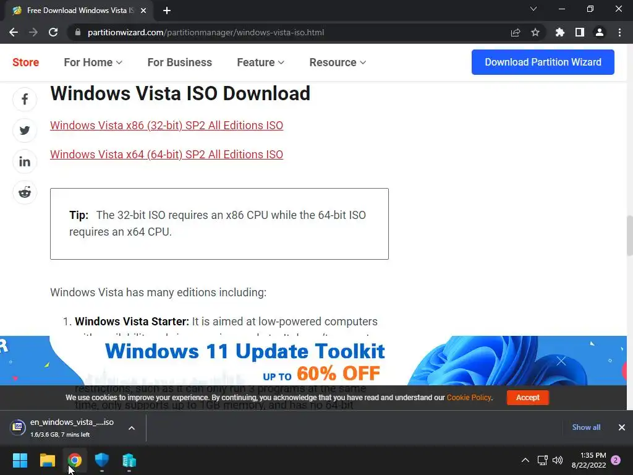Viewport: 633px width, 475px height.
Task: Focus the address bar URL
Action: point(206,32)
